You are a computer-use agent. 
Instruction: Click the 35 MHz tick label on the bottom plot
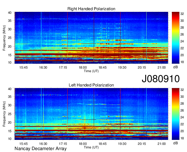tap(10, 97)
